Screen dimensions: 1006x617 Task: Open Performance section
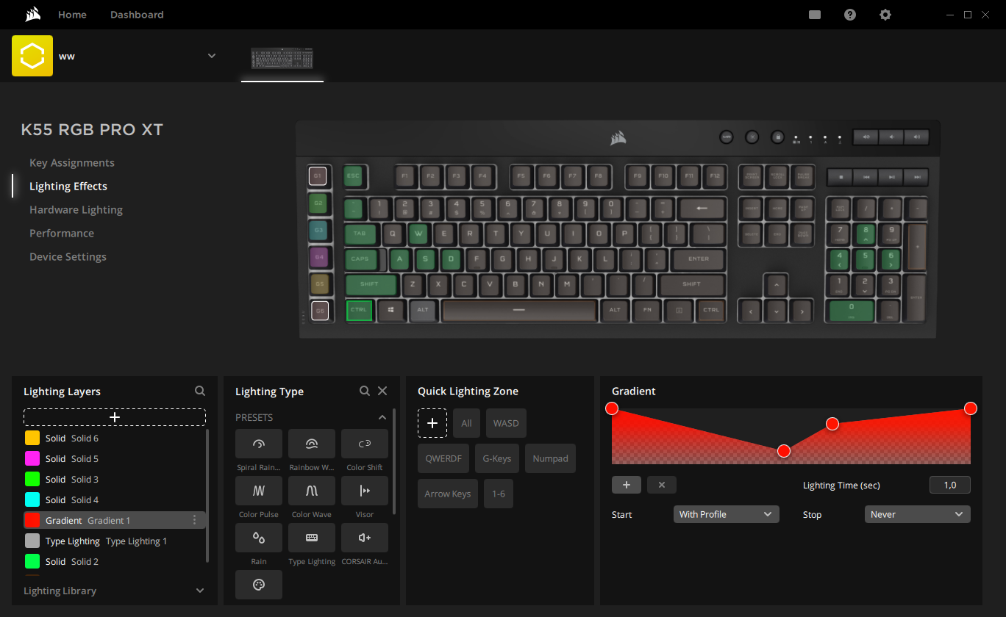pyautogui.click(x=62, y=234)
